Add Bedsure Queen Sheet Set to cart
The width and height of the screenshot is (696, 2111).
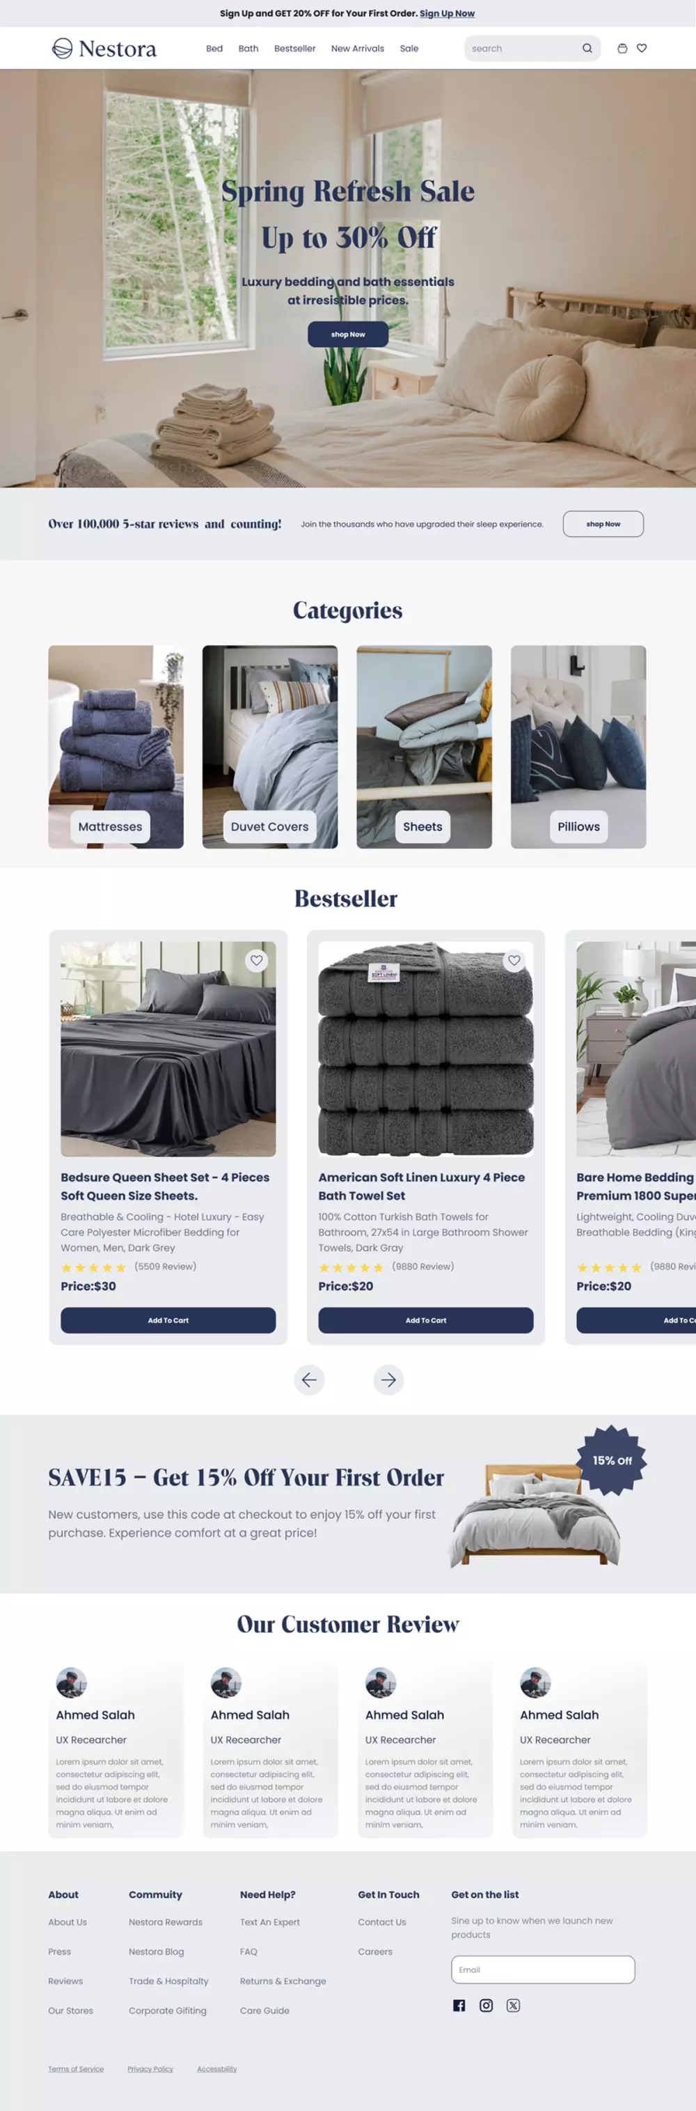(168, 1320)
